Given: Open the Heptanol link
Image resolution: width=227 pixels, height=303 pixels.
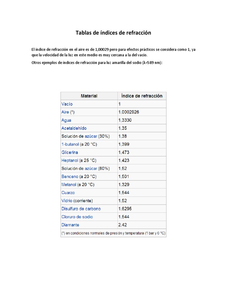Looking at the screenshot, I should tap(70, 160).
